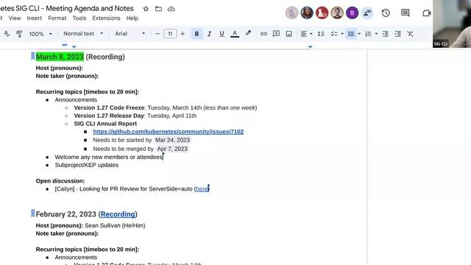
Task: Open the View menu
Action: coord(15,18)
